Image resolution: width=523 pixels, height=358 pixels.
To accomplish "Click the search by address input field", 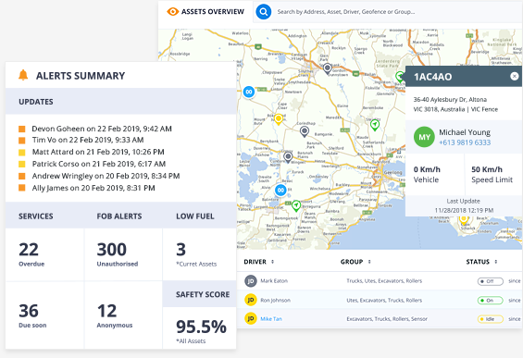I will (387, 12).
